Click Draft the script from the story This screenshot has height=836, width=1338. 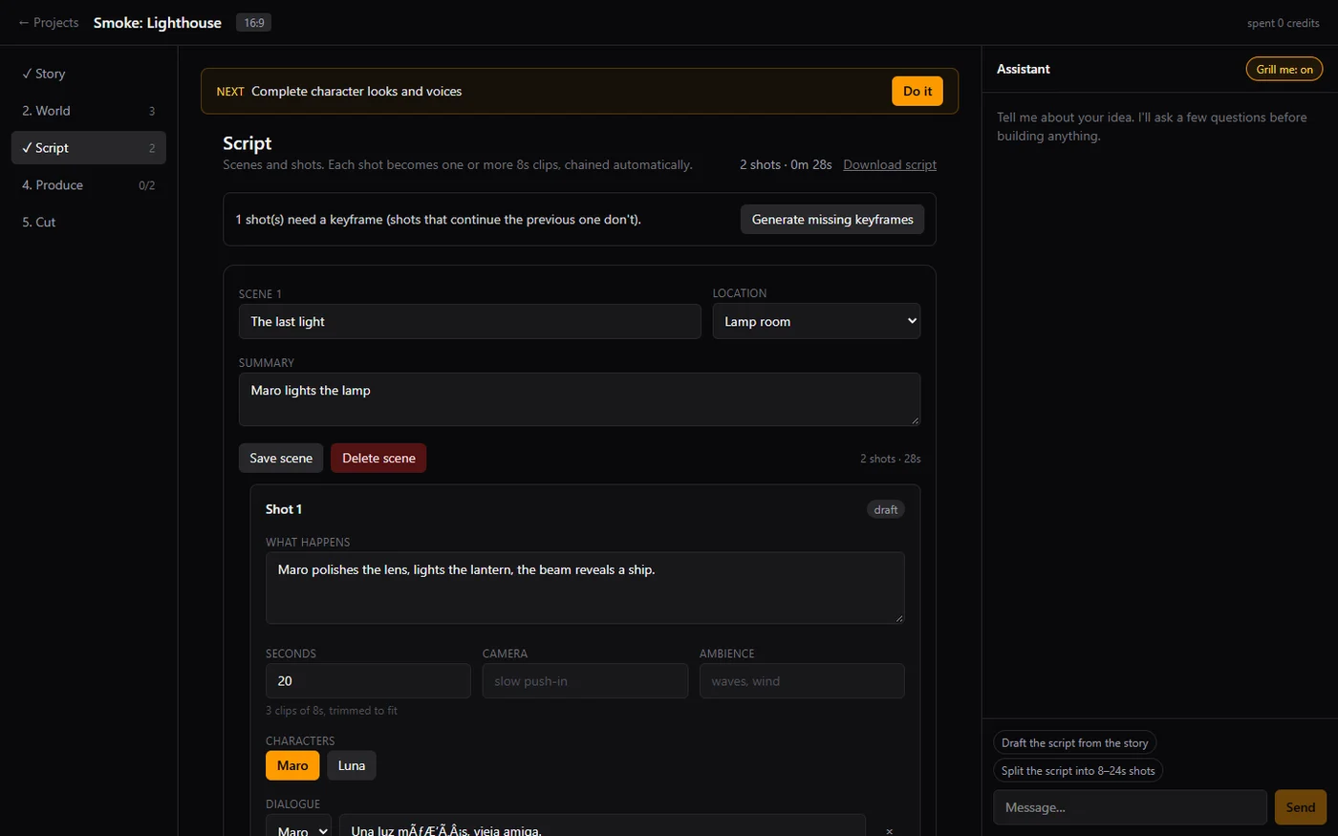(x=1075, y=743)
